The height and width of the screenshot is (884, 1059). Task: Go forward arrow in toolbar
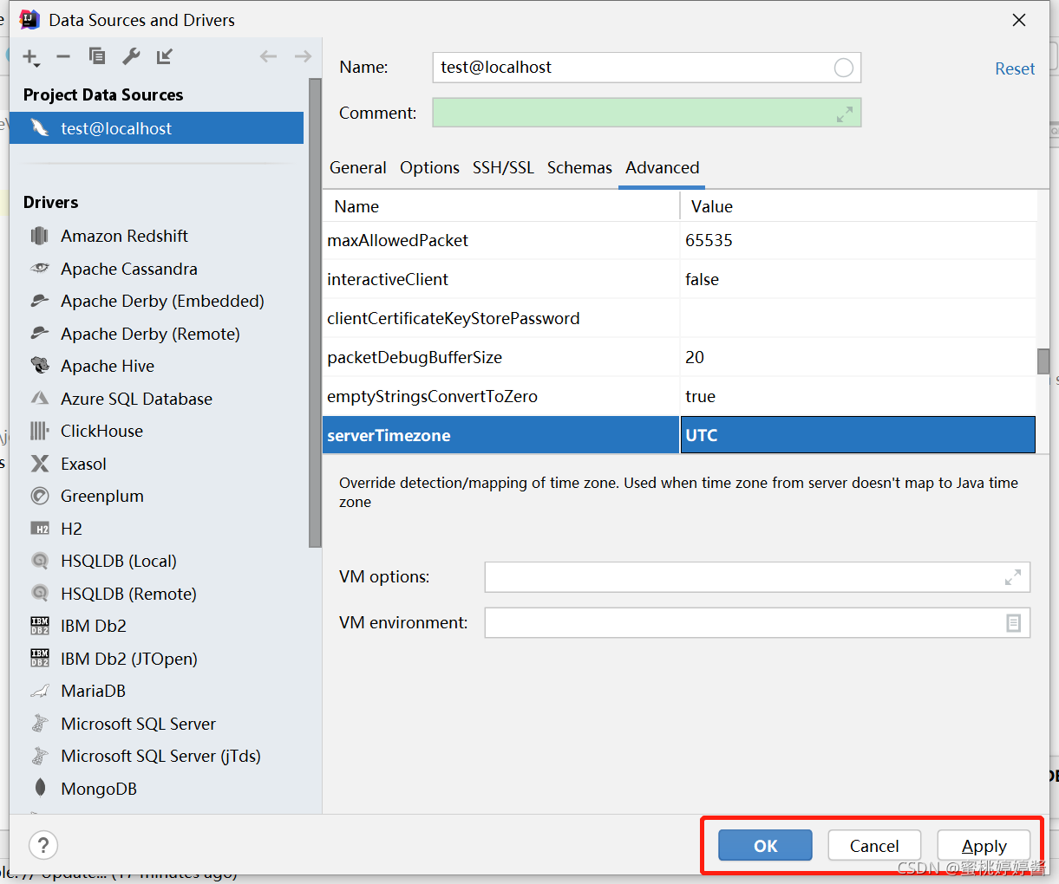click(x=303, y=56)
